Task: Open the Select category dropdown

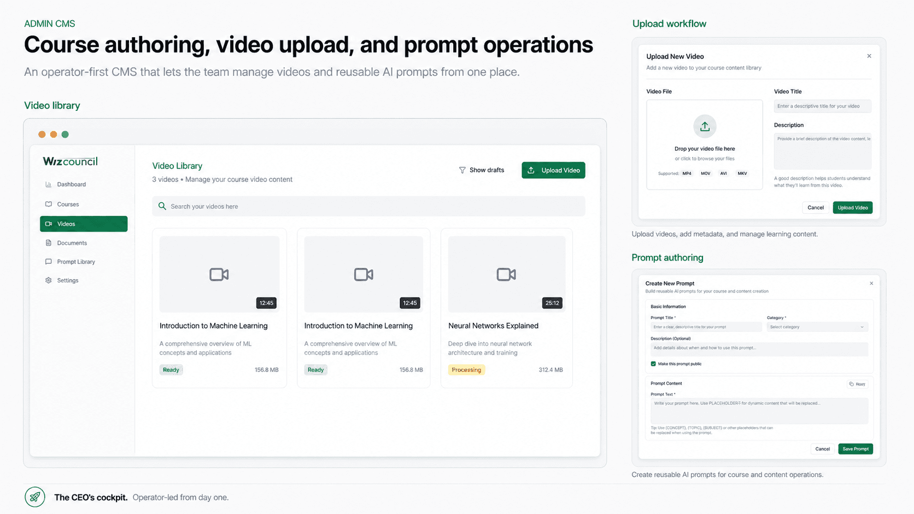Action: (817, 327)
